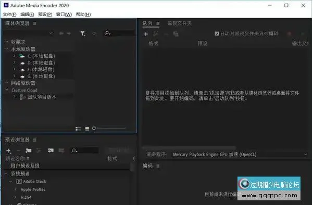Sort by 预设名称 column header
Viewport: 313px width, 205px height.
click(17, 159)
